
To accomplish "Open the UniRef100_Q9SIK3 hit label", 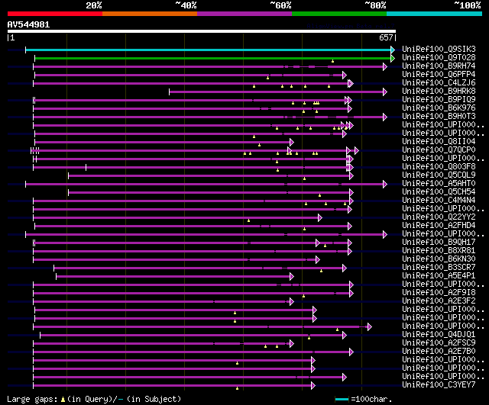I will pos(439,49).
